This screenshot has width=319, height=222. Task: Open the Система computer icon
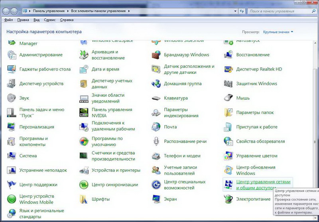point(12,156)
